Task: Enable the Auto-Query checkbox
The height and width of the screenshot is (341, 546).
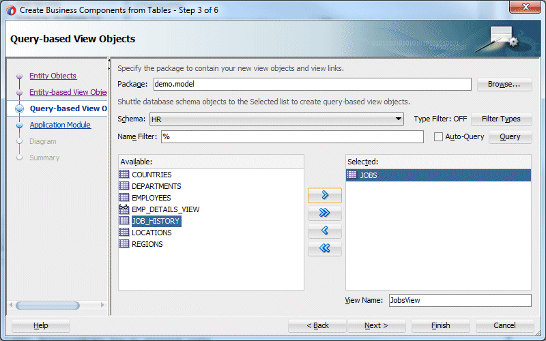Action: pos(438,137)
